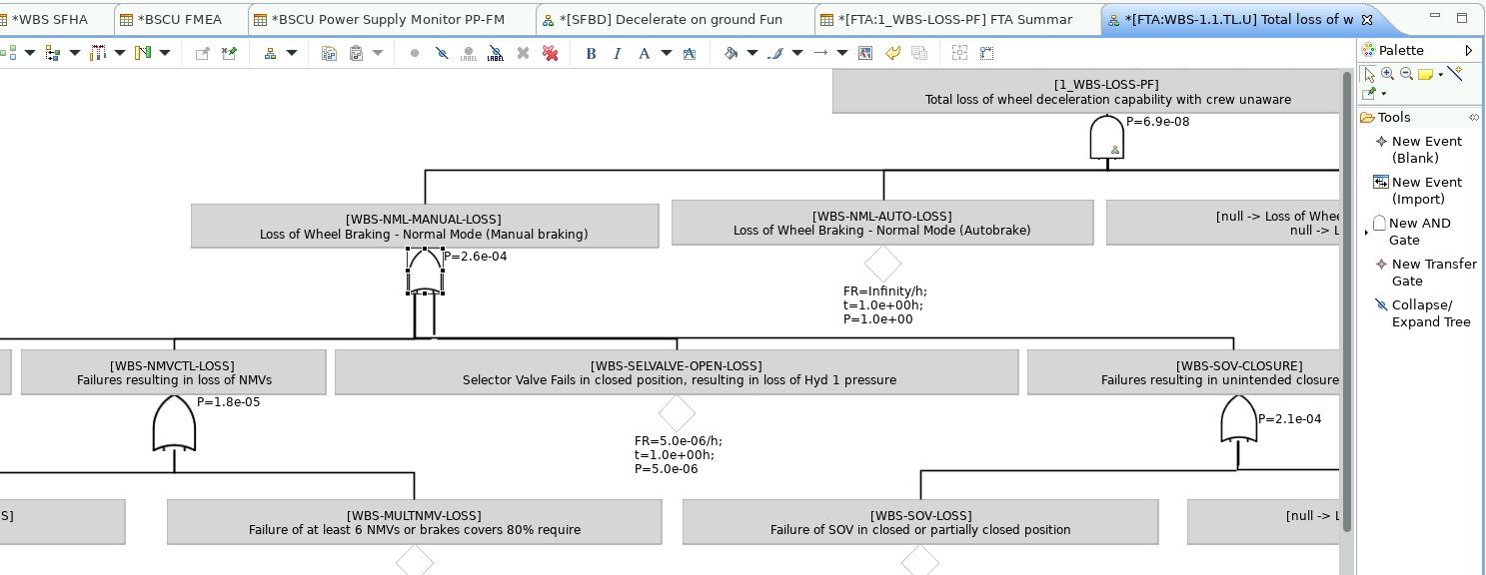1486x575 pixels.
Task: Open the paste options dropdown arrow
Action: point(378,53)
